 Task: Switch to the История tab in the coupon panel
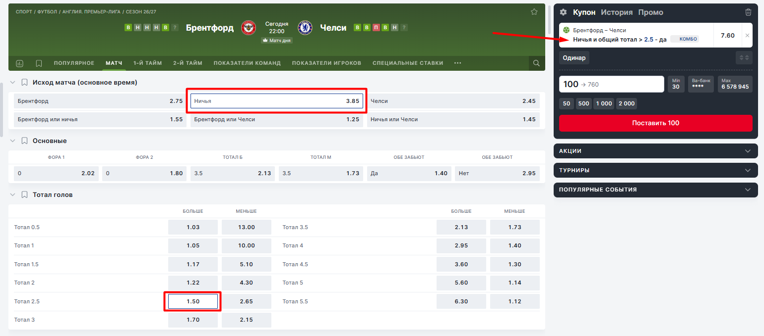pyautogui.click(x=617, y=12)
